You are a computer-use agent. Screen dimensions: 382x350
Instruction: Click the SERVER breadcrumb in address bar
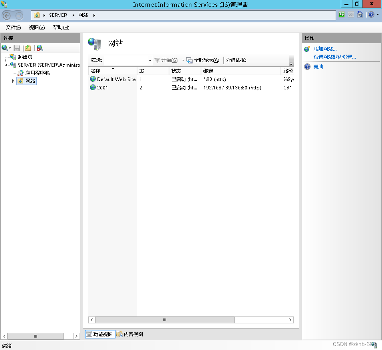point(58,15)
